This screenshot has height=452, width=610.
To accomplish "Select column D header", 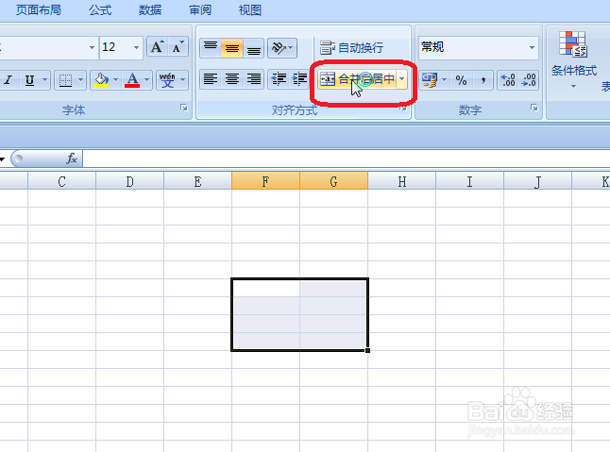I will click(130, 181).
